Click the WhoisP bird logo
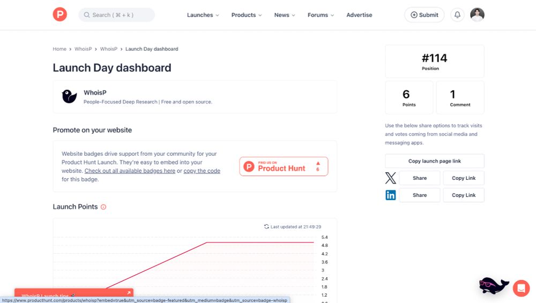 tap(69, 97)
